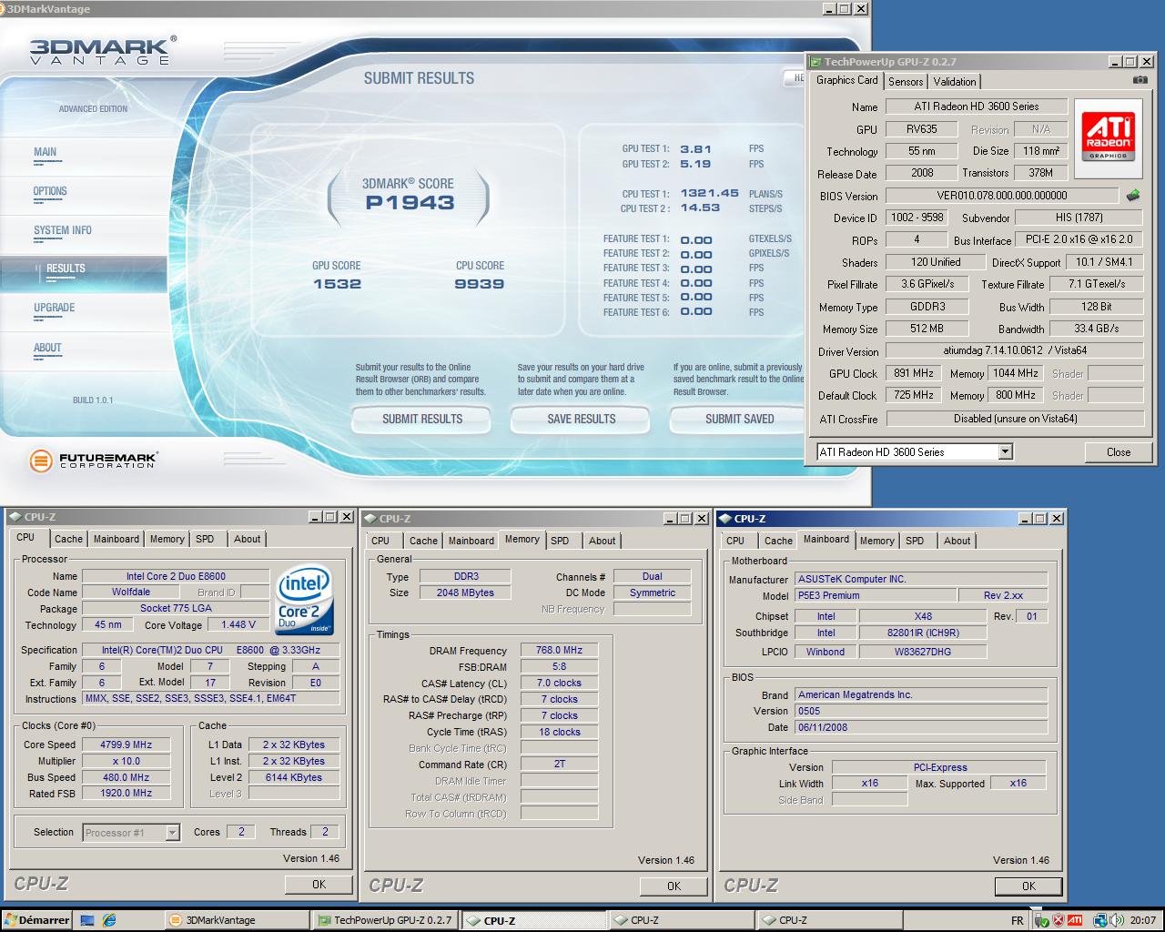Go to MAIN section in 3DMark Vantage
Image resolution: width=1165 pixels, height=932 pixels.
(x=46, y=153)
